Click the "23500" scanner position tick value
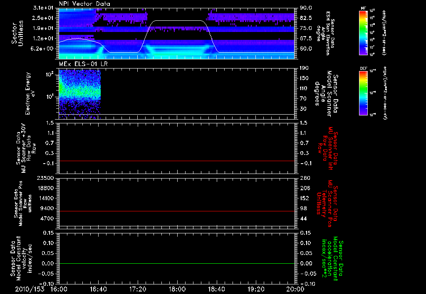 [46, 178]
